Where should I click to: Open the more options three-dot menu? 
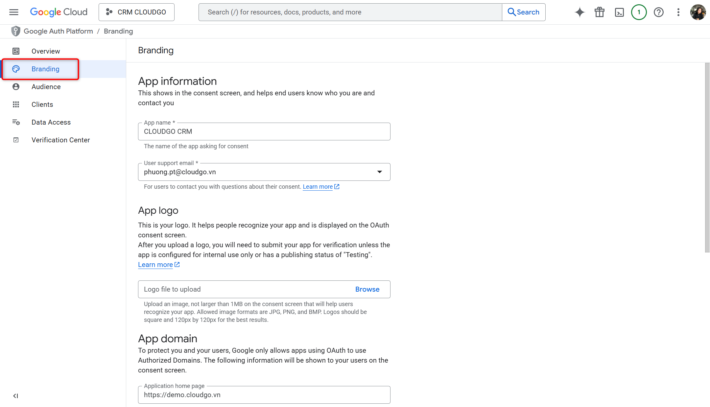678,12
